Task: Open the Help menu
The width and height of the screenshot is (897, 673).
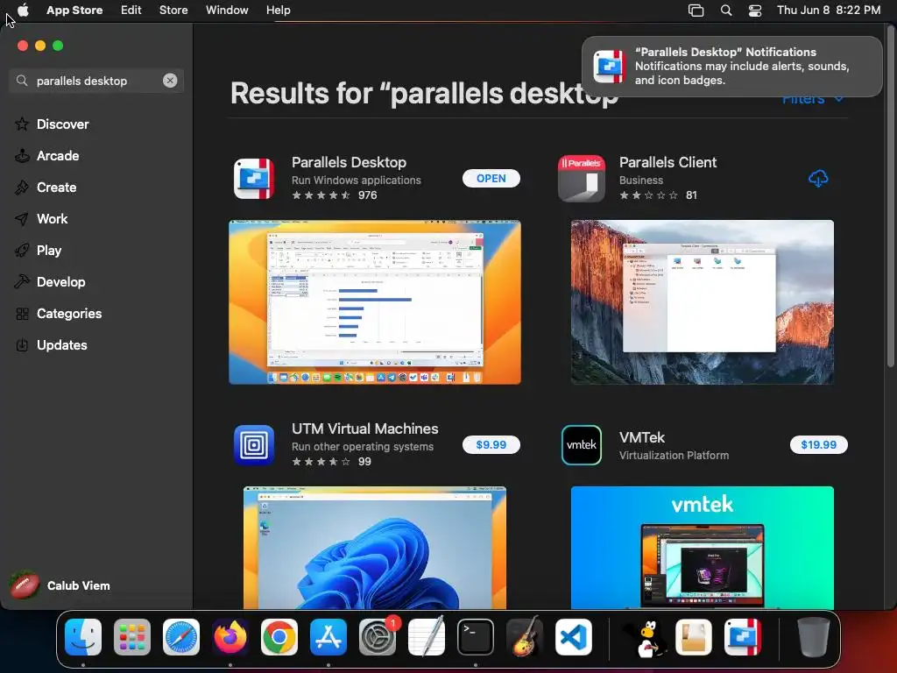Action: coord(278,11)
